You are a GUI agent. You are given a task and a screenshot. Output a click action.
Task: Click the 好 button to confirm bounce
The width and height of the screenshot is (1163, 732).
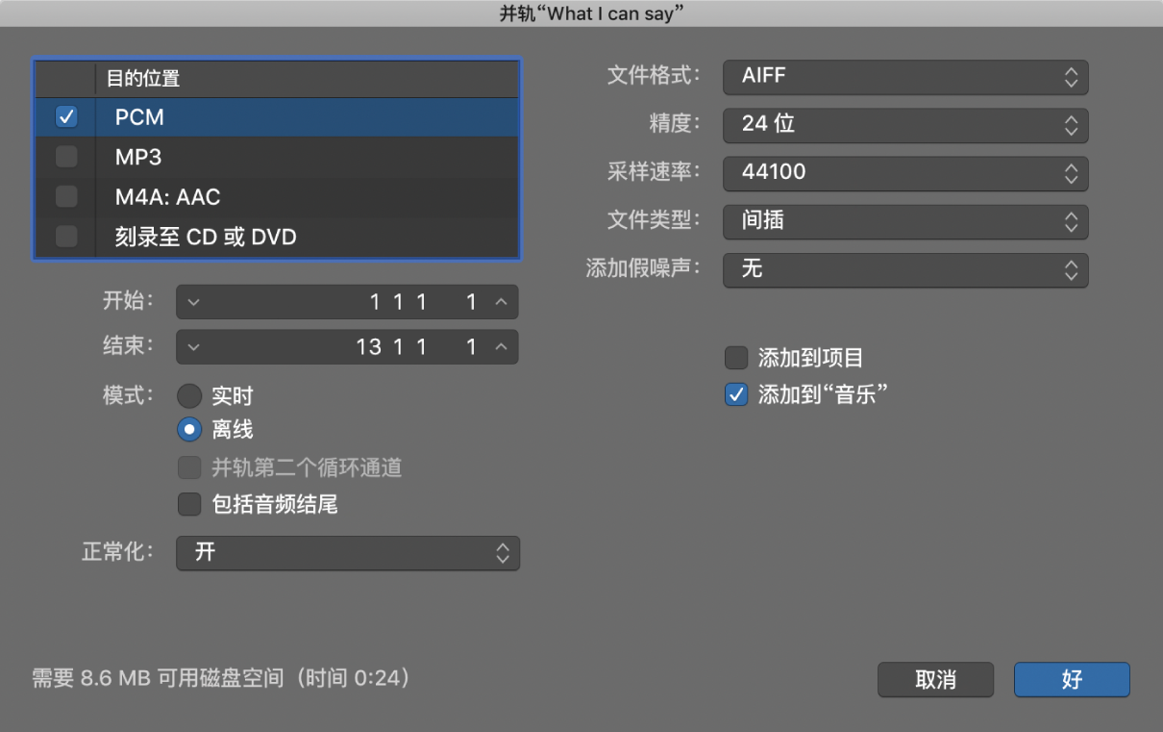tap(1071, 679)
